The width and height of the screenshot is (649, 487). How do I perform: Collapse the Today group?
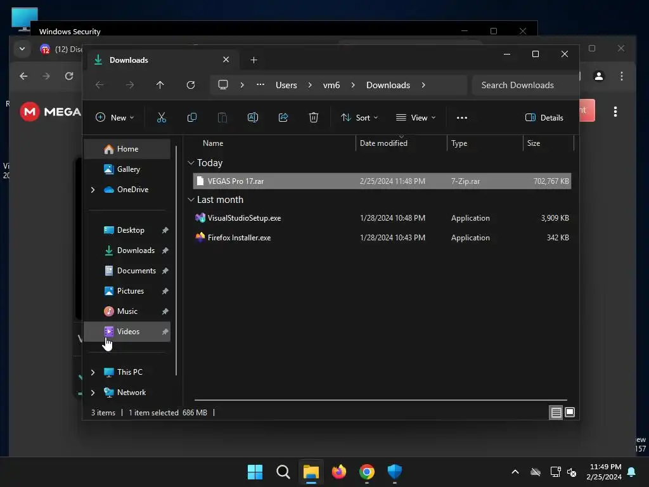[191, 163]
